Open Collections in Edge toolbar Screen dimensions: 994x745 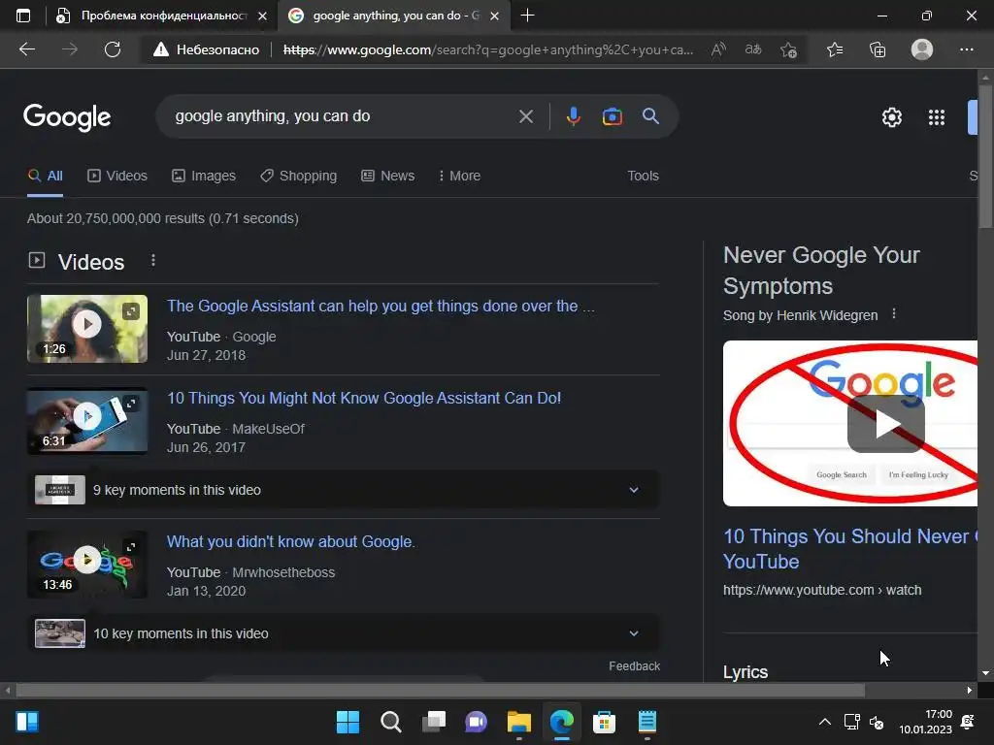pyautogui.click(x=878, y=49)
